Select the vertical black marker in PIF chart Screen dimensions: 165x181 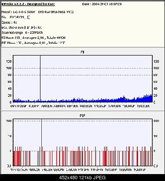(x=41, y=142)
